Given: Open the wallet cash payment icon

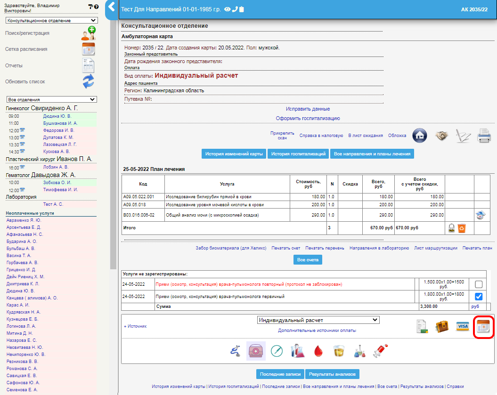Looking at the screenshot, I should 442,326.
